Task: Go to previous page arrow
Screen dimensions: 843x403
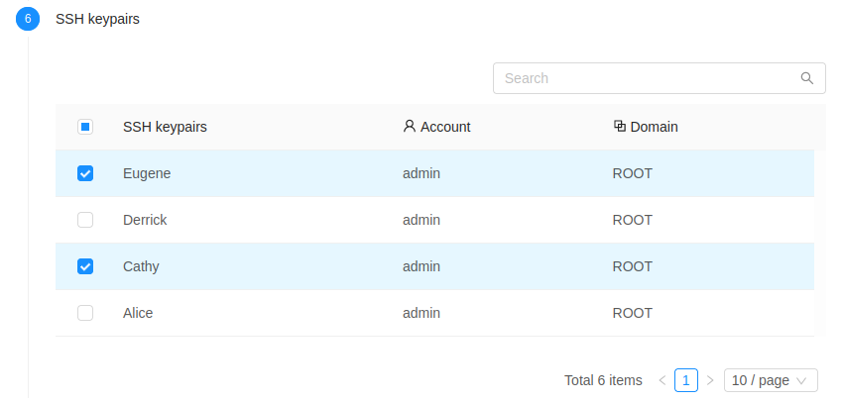Action: coord(662,380)
